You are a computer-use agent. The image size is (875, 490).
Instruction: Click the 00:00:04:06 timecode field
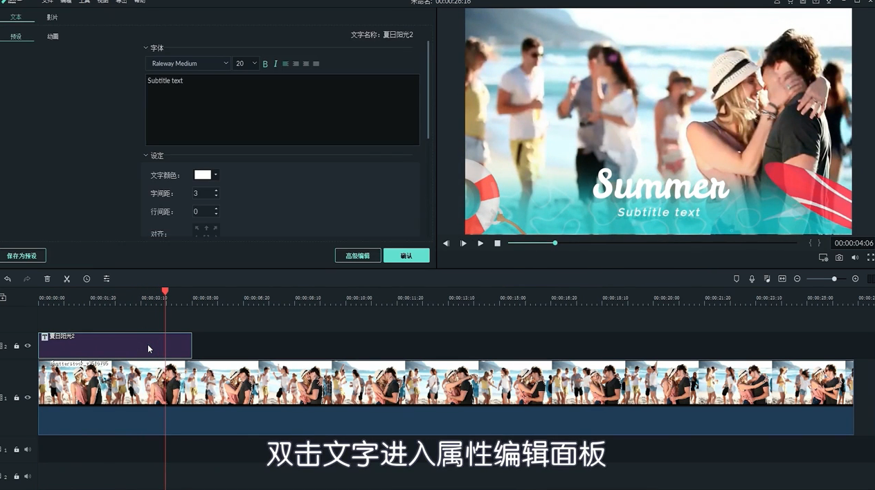[854, 244]
